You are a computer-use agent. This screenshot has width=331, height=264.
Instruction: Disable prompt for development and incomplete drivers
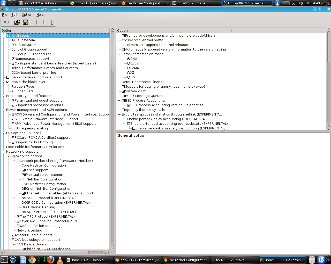click(123, 35)
